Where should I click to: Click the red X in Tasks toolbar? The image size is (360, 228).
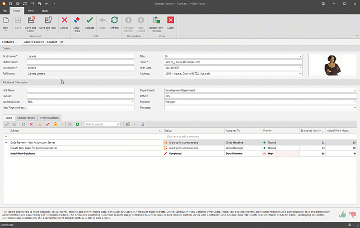tap(31, 125)
